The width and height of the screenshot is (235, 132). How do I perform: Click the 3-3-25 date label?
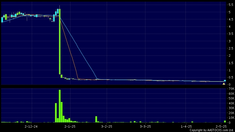tap(145, 126)
